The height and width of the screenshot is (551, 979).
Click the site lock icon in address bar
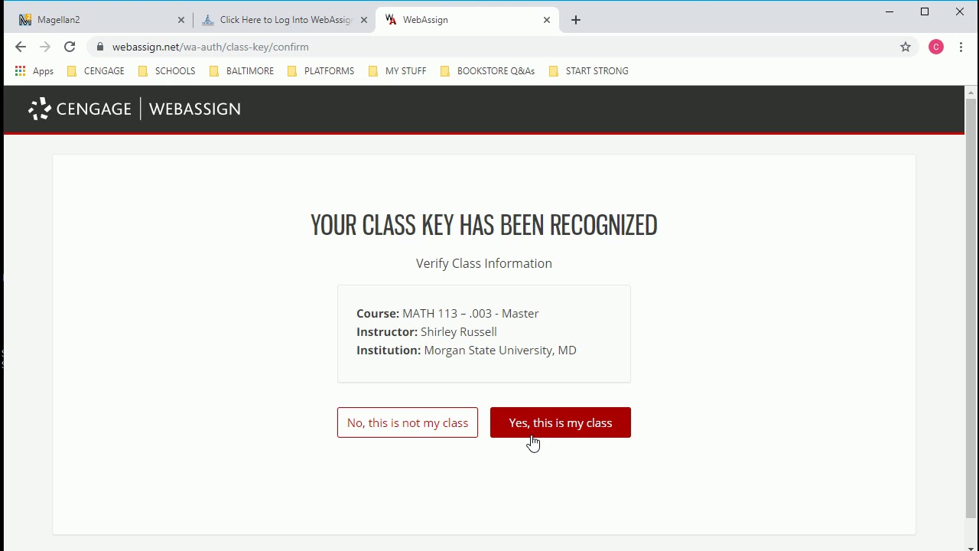[x=100, y=47]
